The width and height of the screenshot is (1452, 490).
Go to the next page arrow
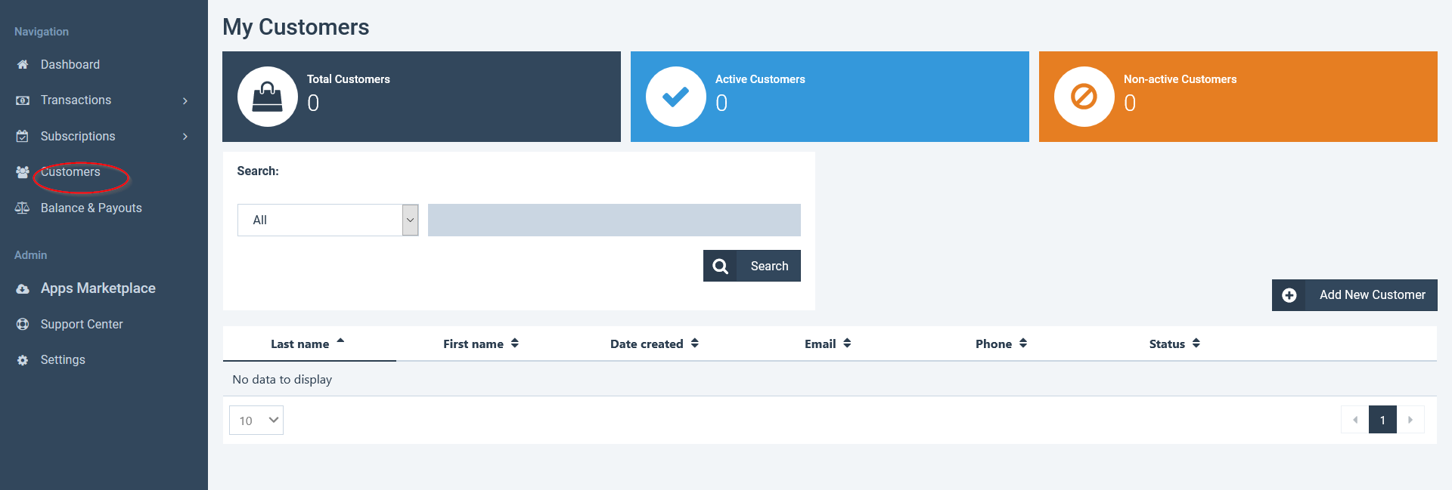(x=1410, y=420)
